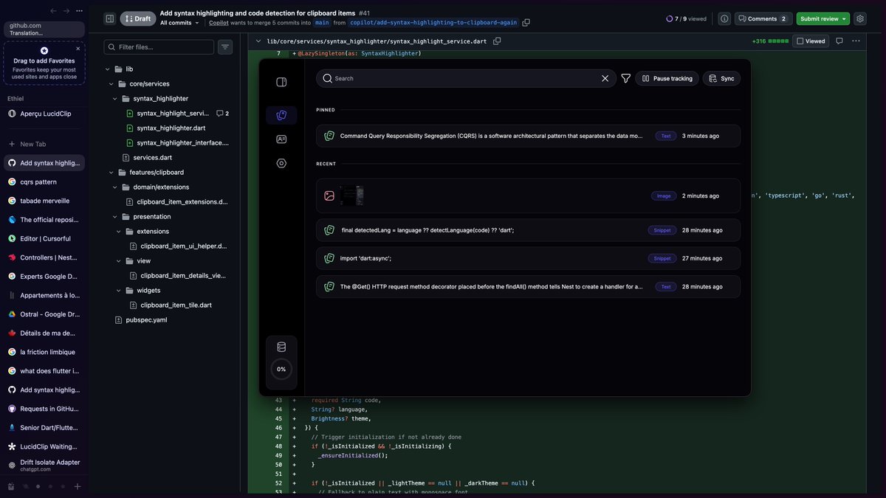Switch to the LucidClip Waiting tab
This screenshot has width=886, height=498.
tap(44, 446)
